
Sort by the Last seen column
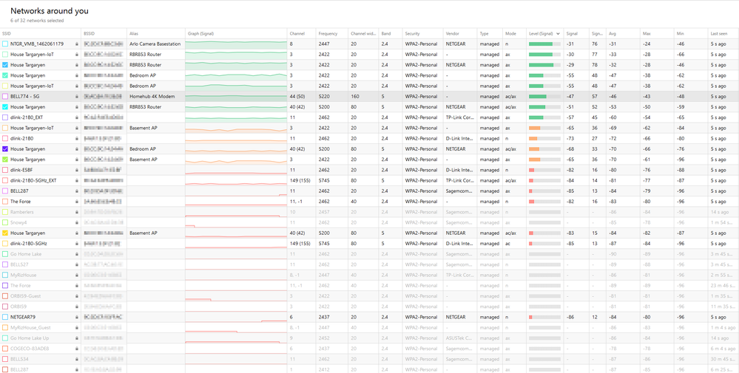pos(718,33)
